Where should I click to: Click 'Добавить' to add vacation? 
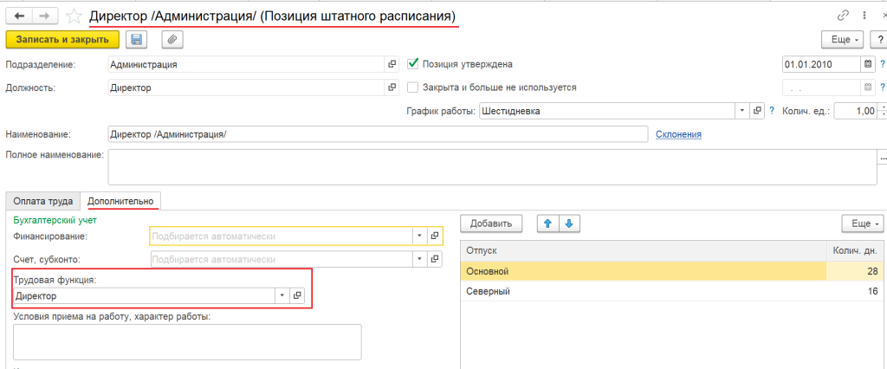pos(490,223)
